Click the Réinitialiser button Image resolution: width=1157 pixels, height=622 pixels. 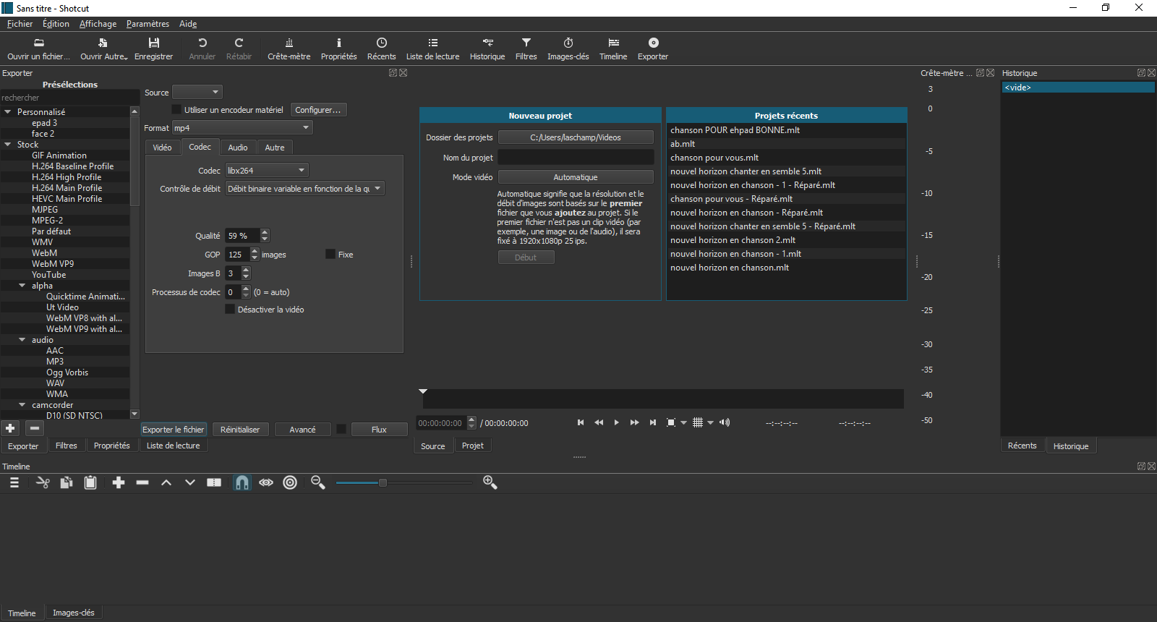[240, 429]
